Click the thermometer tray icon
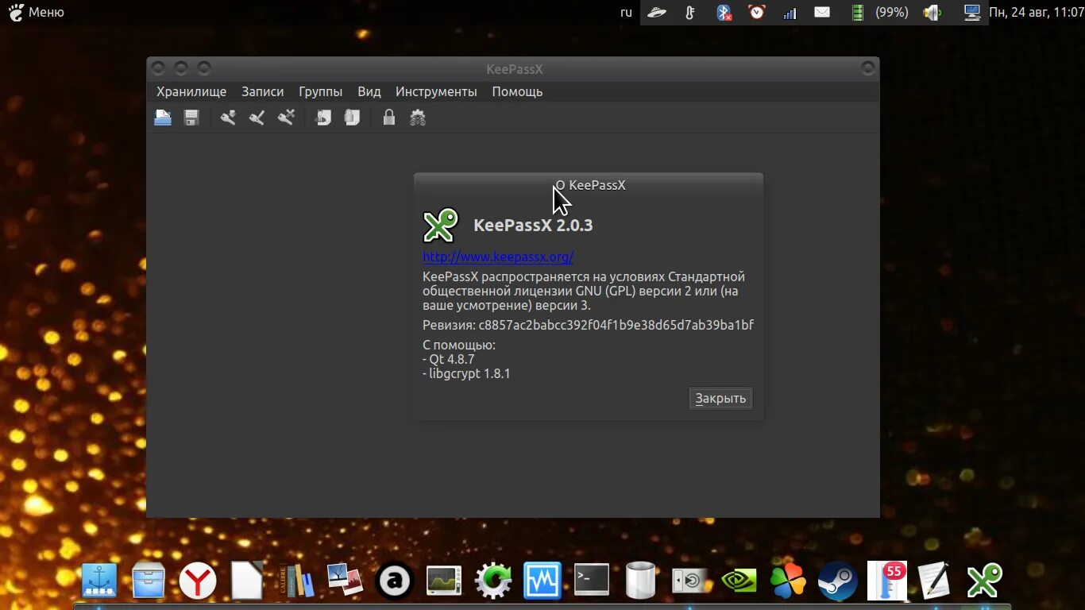The image size is (1085, 610). point(690,12)
